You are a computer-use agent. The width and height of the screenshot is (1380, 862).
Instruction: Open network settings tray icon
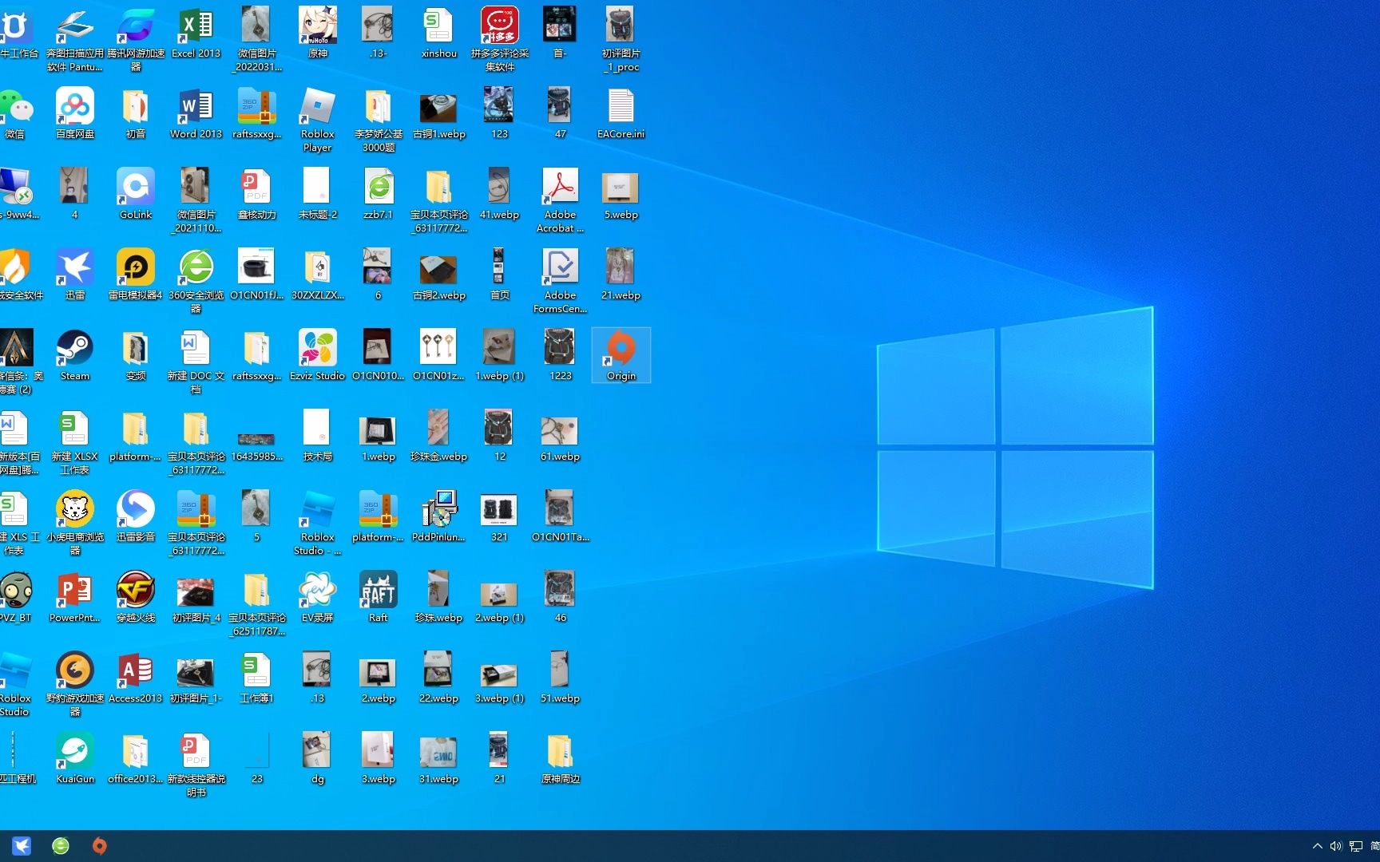coord(1356,846)
